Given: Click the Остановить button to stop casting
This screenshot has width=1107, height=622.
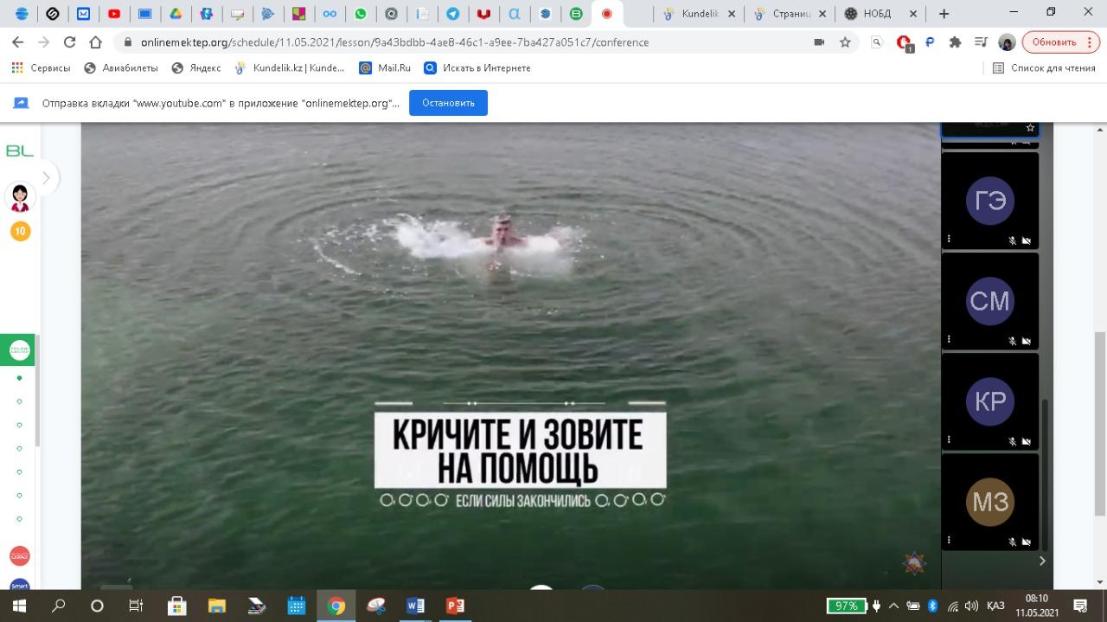Looking at the screenshot, I should pyautogui.click(x=448, y=103).
